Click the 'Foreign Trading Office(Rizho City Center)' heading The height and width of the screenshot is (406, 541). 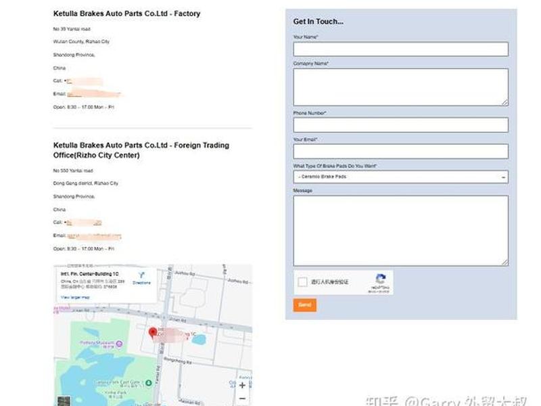141,150
